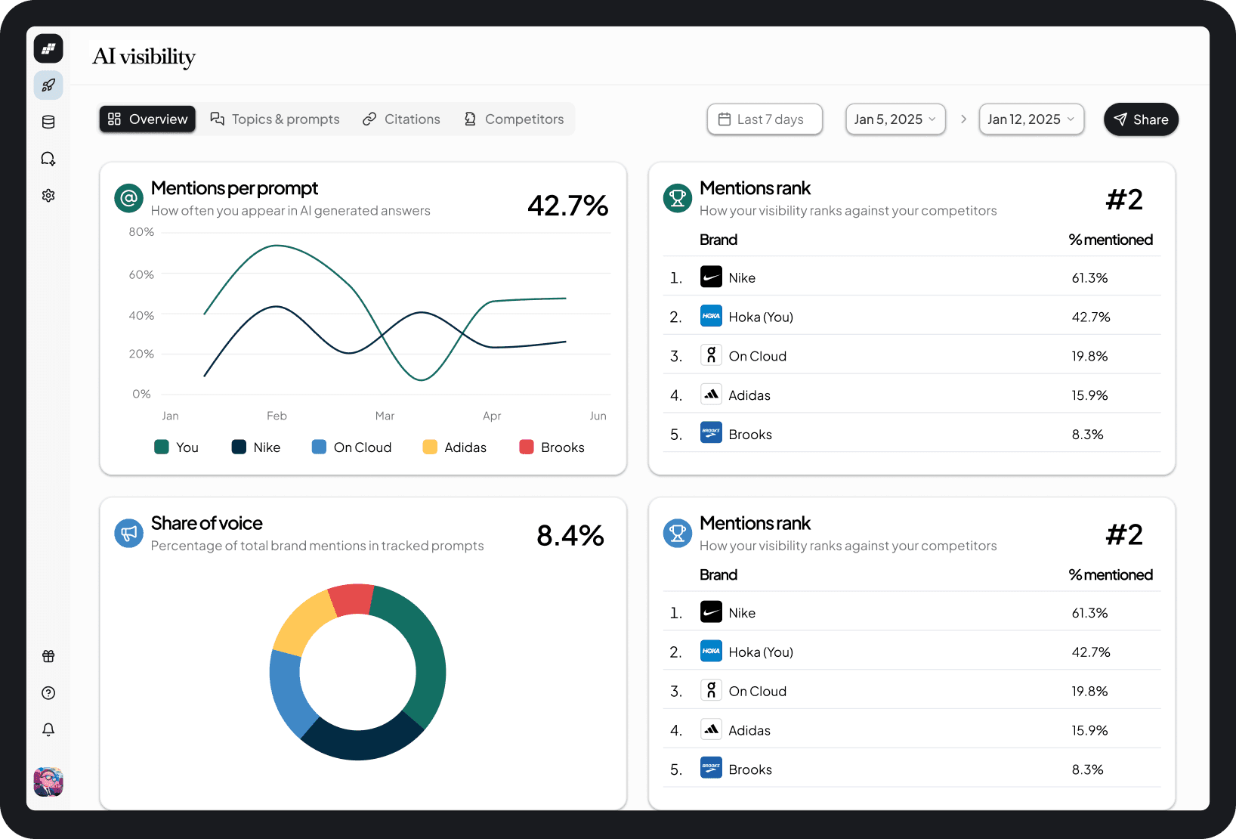Open the database icon in sidebar

tap(48, 122)
